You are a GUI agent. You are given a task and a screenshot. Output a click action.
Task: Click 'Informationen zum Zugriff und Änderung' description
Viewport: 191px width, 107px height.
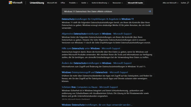click(x=104, y=66)
